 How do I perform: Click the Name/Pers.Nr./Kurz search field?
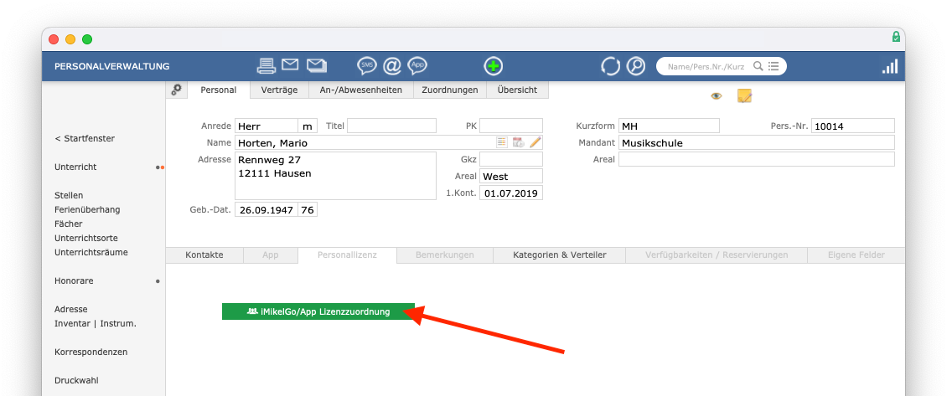pyautogui.click(x=706, y=67)
